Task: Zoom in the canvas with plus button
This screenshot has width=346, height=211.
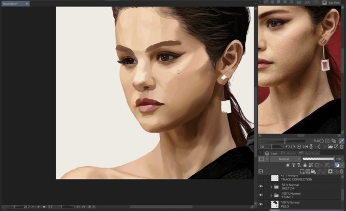Action: pos(38,207)
